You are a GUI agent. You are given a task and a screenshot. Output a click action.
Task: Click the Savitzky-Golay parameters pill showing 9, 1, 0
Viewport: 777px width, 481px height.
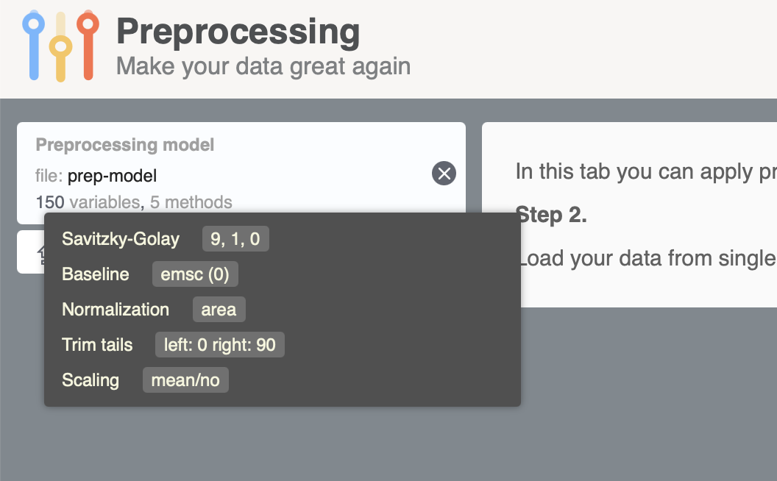coord(235,238)
